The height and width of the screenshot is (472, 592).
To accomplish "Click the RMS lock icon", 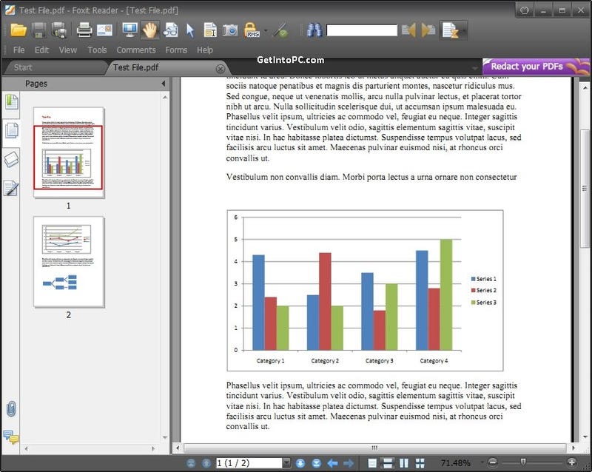I will pos(252,30).
